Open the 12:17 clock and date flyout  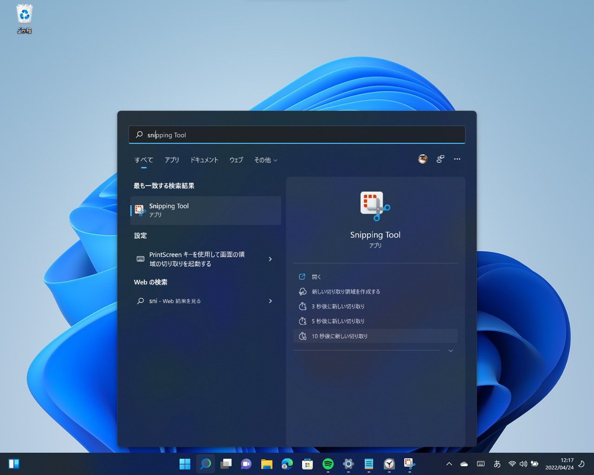pos(559,464)
